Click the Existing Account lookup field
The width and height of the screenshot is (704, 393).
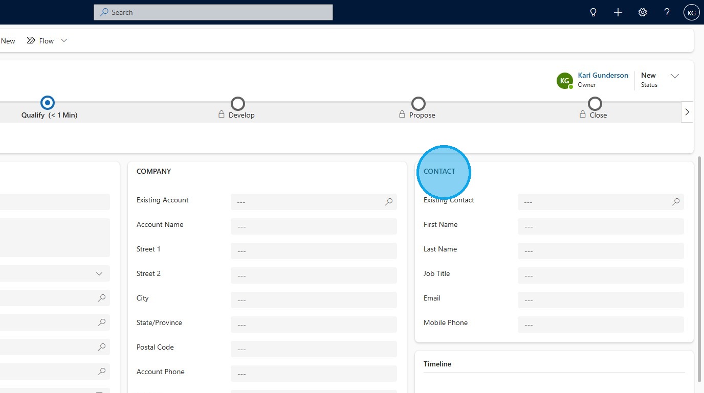coord(314,202)
